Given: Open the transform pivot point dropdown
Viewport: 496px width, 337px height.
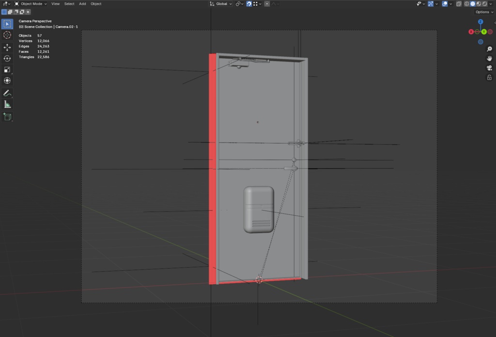Looking at the screenshot, I should [x=239, y=4].
